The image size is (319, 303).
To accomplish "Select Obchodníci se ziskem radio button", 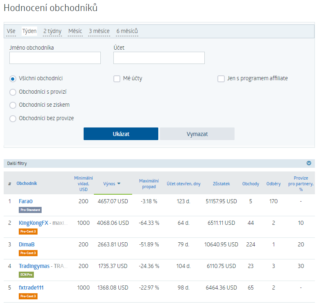I will pyautogui.click(x=13, y=105).
